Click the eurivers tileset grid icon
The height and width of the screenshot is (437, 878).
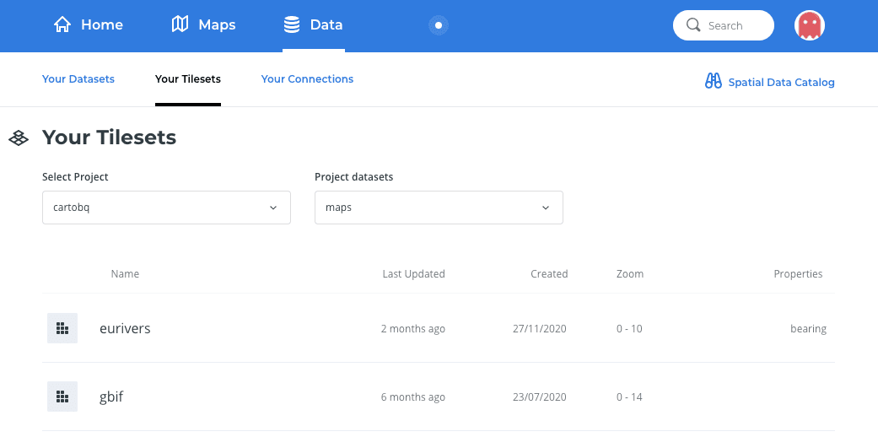pyautogui.click(x=62, y=328)
